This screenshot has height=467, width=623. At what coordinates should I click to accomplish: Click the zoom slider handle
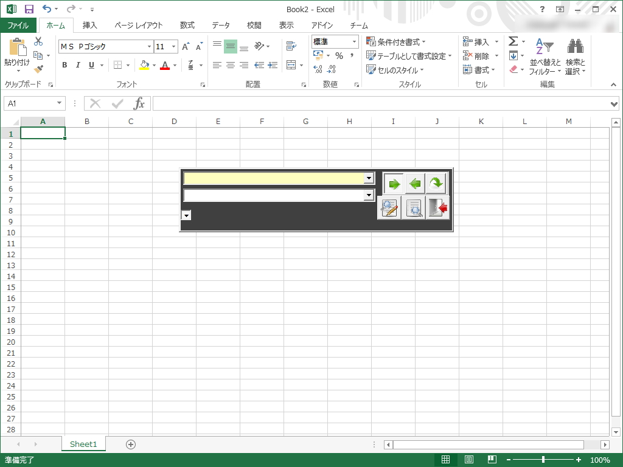click(x=543, y=460)
